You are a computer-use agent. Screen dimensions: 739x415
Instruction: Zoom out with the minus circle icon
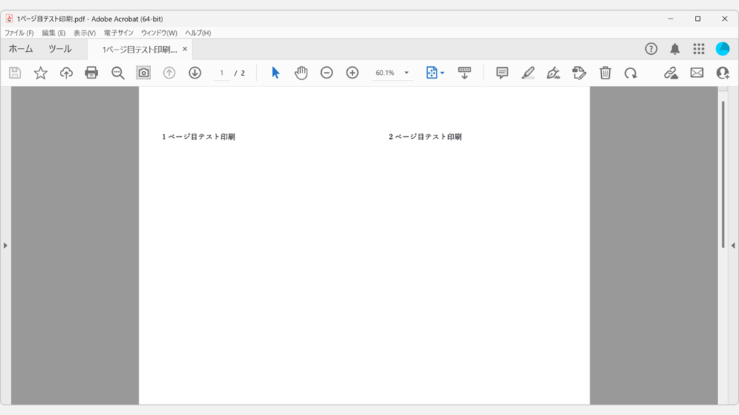tap(327, 73)
